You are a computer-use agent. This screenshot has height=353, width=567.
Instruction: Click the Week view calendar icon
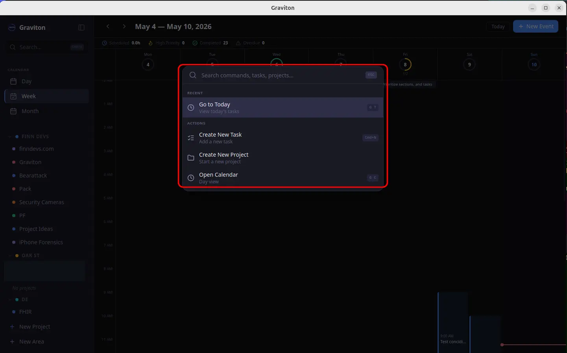(x=13, y=96)
